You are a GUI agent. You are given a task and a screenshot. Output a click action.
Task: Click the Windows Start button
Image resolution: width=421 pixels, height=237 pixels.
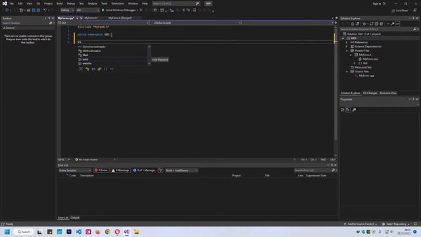click(7, 232)
